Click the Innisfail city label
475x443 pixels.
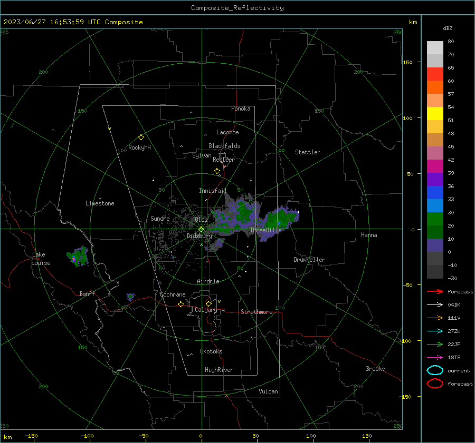(x=213, y=191)
